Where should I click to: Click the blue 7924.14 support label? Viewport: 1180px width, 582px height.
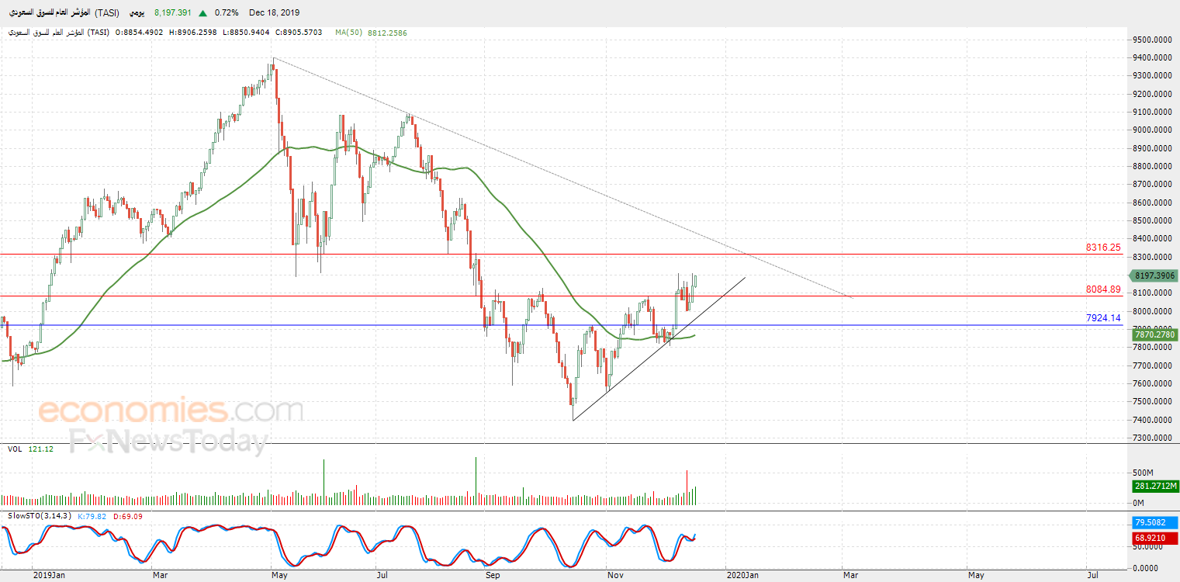[x=1103, y=318]
